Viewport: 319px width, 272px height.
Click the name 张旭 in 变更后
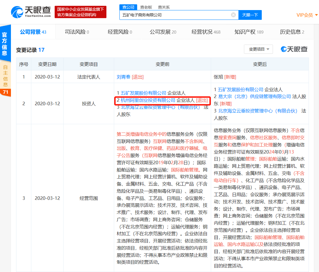point(218,77)
